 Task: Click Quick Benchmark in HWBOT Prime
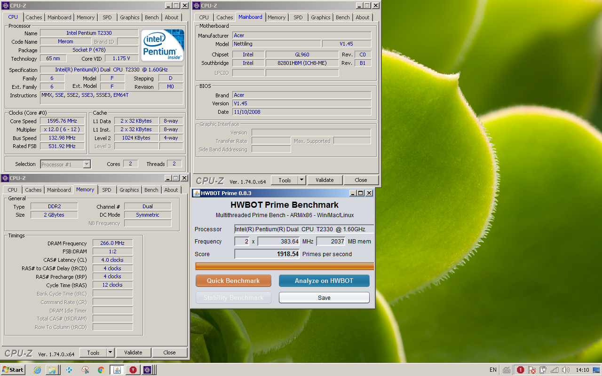tap(233, 281)
